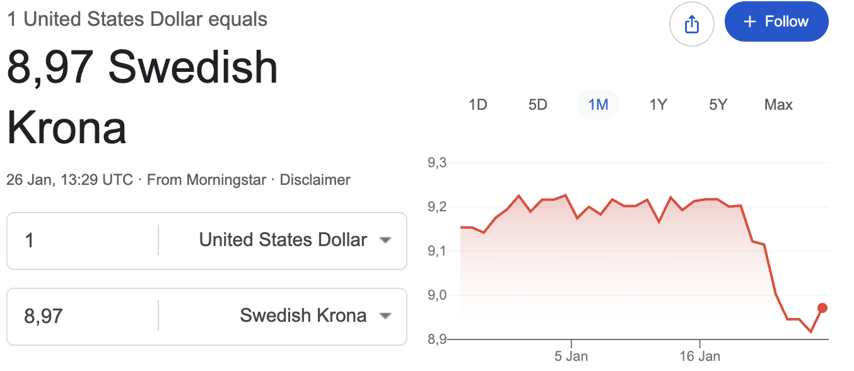The width and height of the screenshot is (854, 371).
Task: Click the 16 Jan axis label
Action: tap(700, 356)
